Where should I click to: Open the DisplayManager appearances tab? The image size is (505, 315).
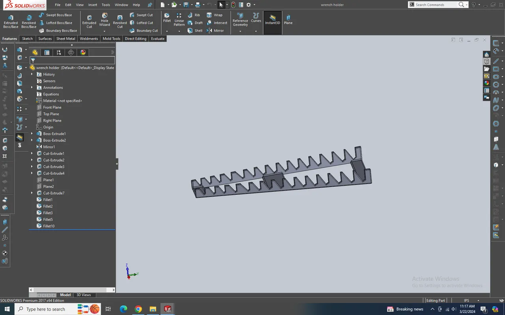point(83,52)
